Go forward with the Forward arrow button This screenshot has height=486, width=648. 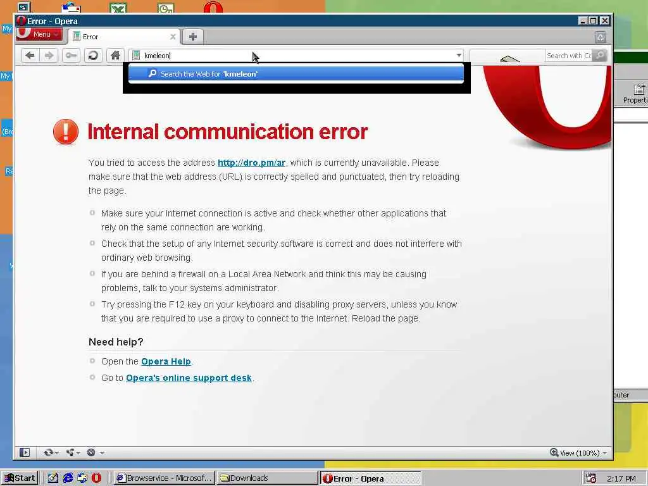pyautogui.click(x=49, y=56)
